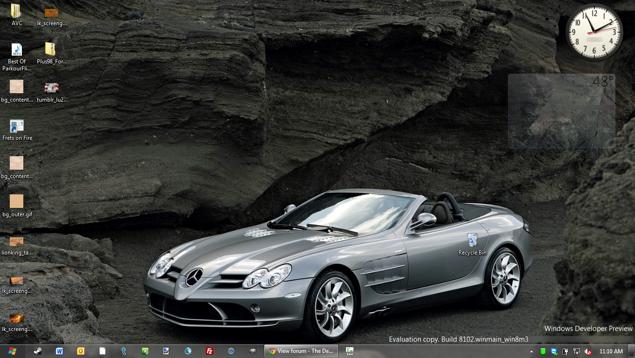The image size is (635, 358).
Task: Click the blue Tumblr 't' taskbar icon
Action: tap(124, 351)
